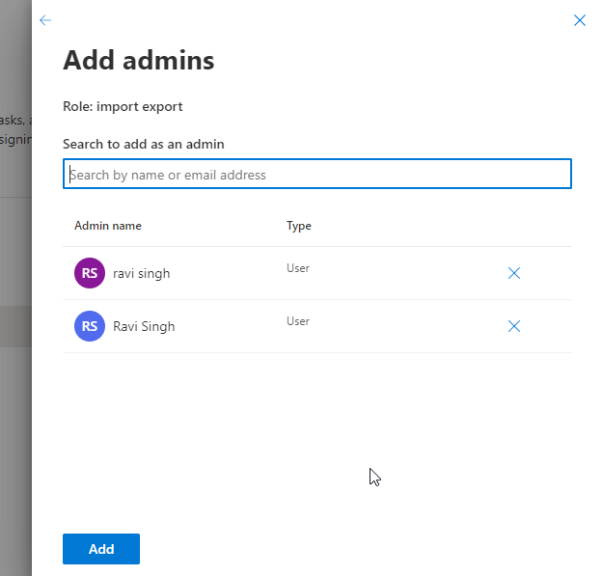
Task: Select the capitalized Ravi Singh name
Action: point(144,326)
